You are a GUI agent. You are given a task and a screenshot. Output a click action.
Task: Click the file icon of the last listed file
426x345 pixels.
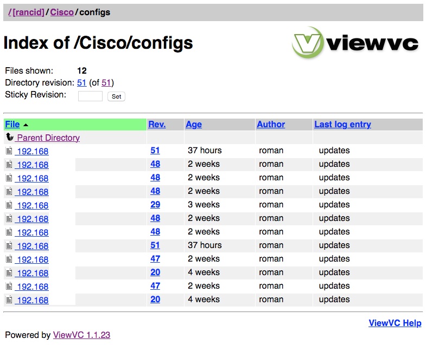point(9,300)
